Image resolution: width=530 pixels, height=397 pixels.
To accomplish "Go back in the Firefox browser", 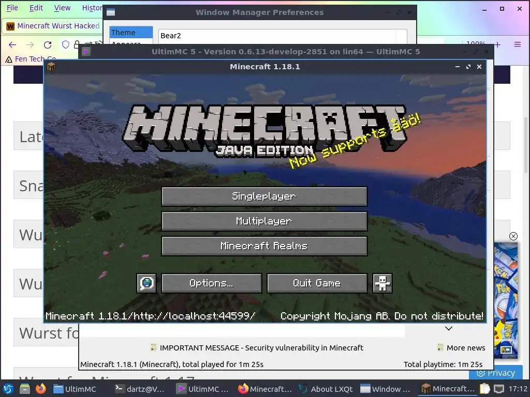I will click(12, 44).
